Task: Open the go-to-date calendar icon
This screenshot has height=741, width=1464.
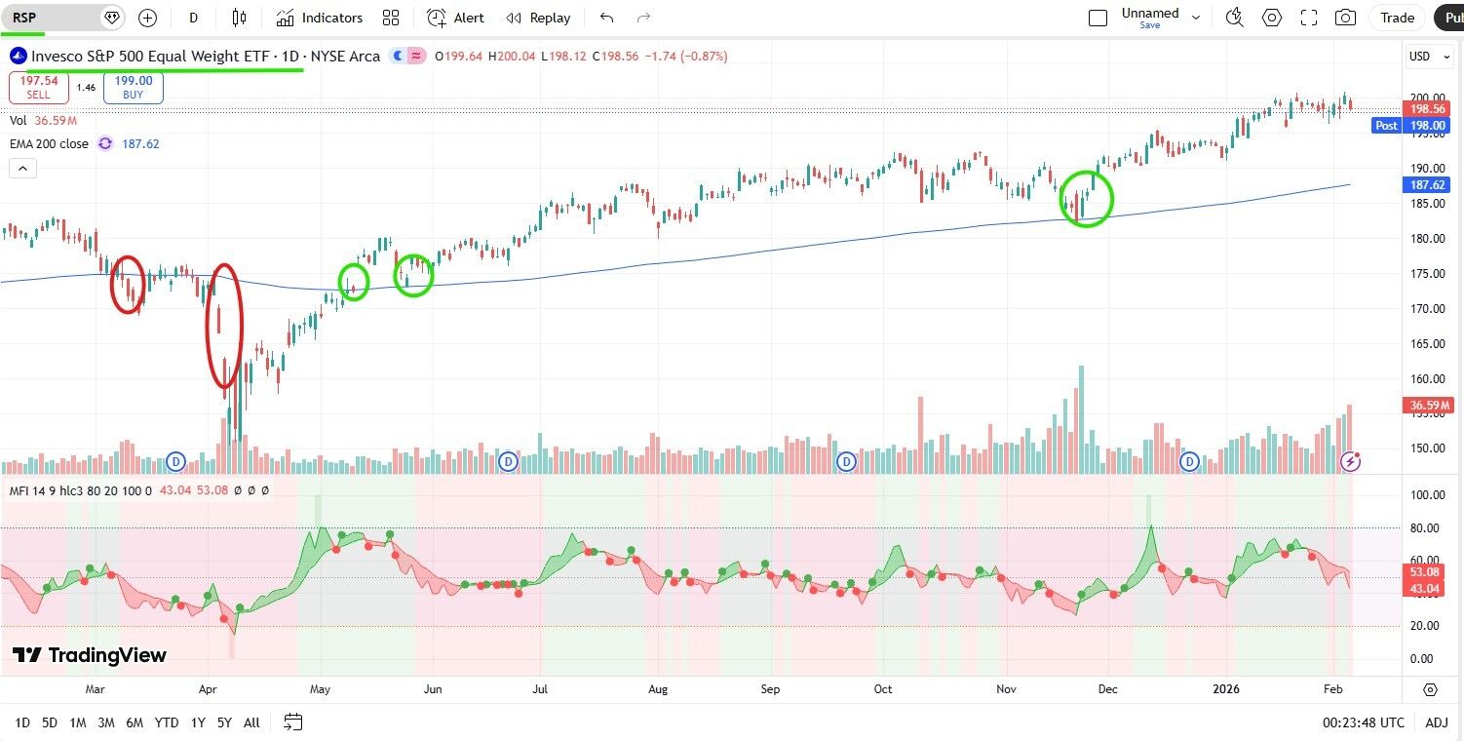Action: pos(292,722)
